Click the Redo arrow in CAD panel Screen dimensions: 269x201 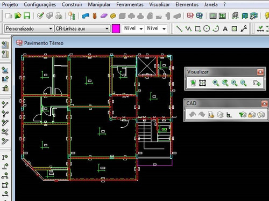coord(202,115)
